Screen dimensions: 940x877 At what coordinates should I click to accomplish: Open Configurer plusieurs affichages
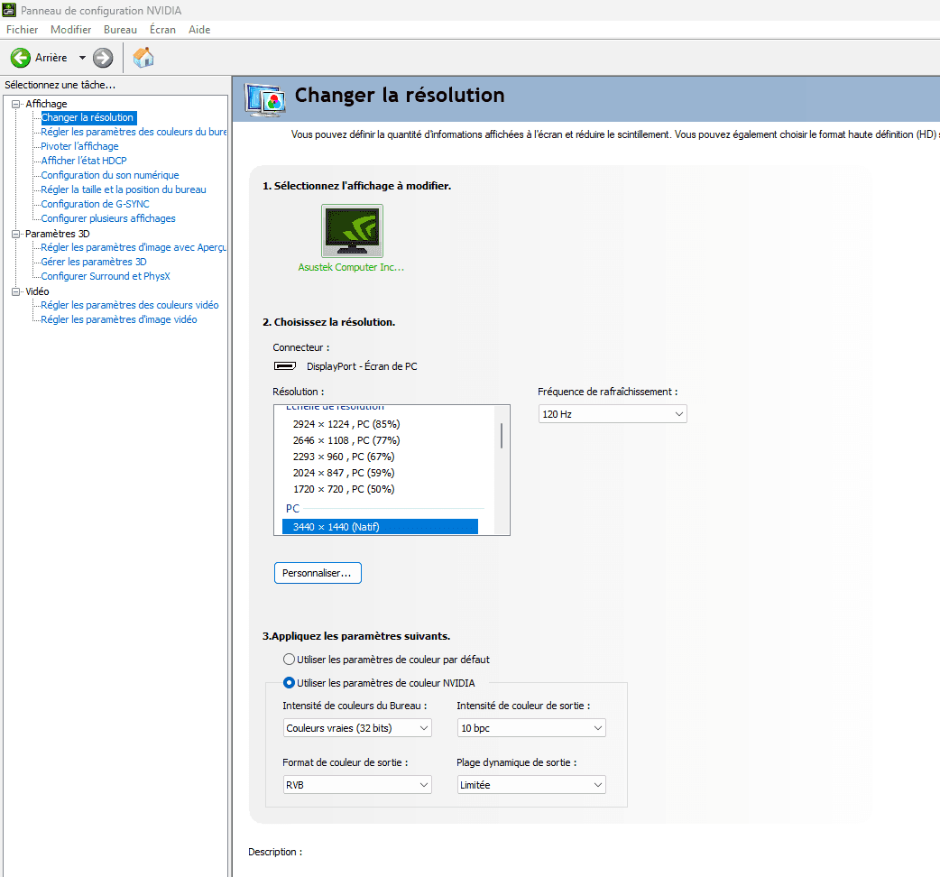tap(108, 218)
